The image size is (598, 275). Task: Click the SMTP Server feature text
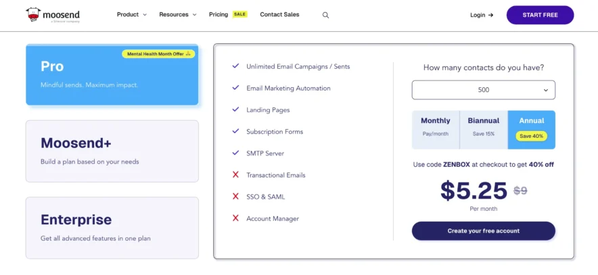click(x=265, y=153)
